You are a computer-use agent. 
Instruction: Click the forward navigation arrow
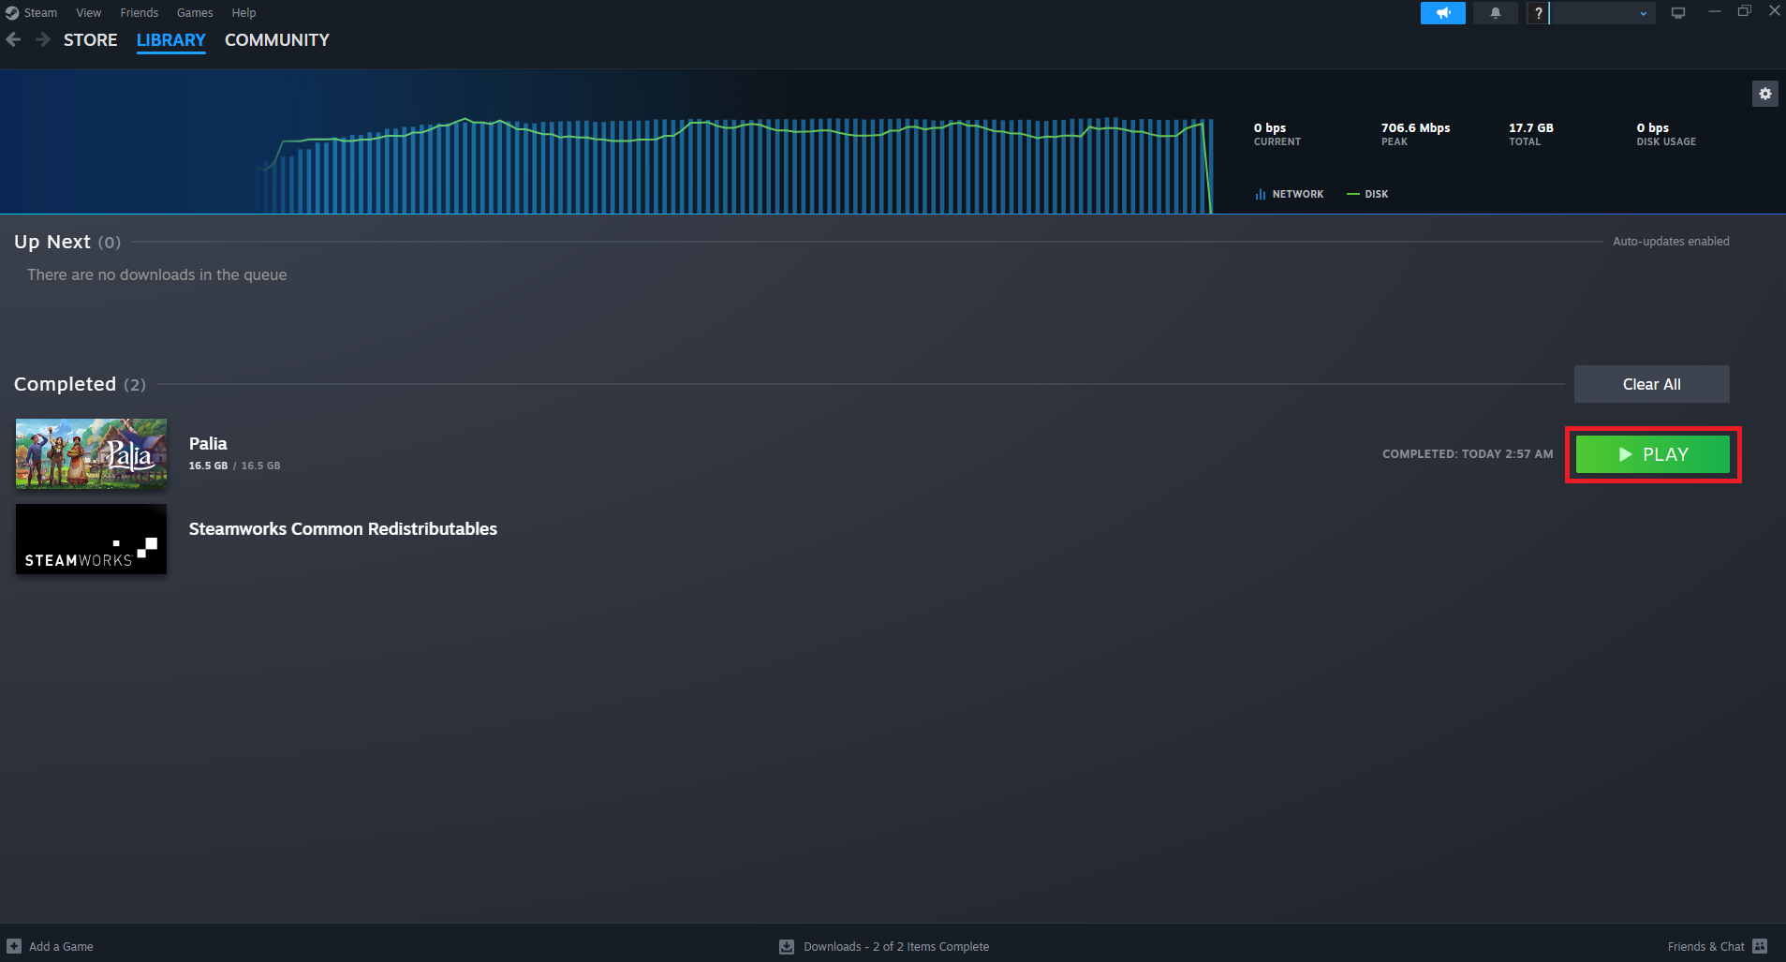(43, 39)
